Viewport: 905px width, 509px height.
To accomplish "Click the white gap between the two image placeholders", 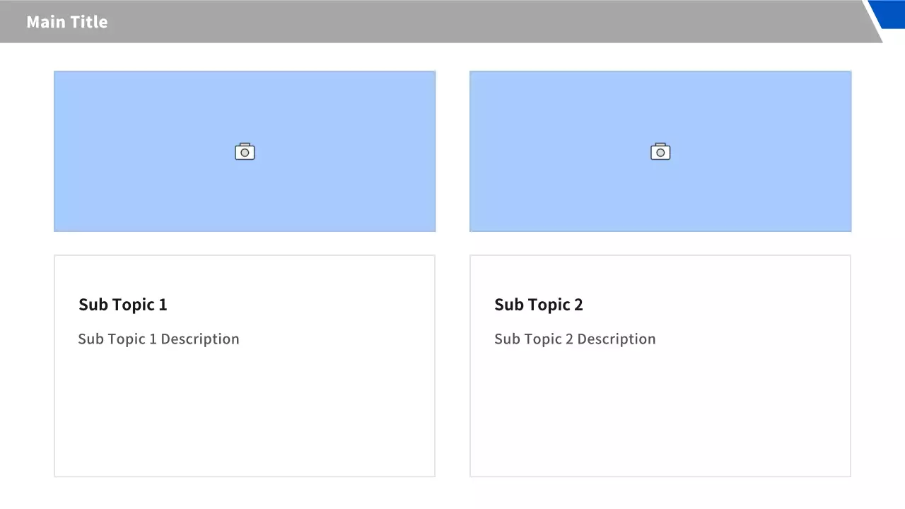I will (452, 151).
